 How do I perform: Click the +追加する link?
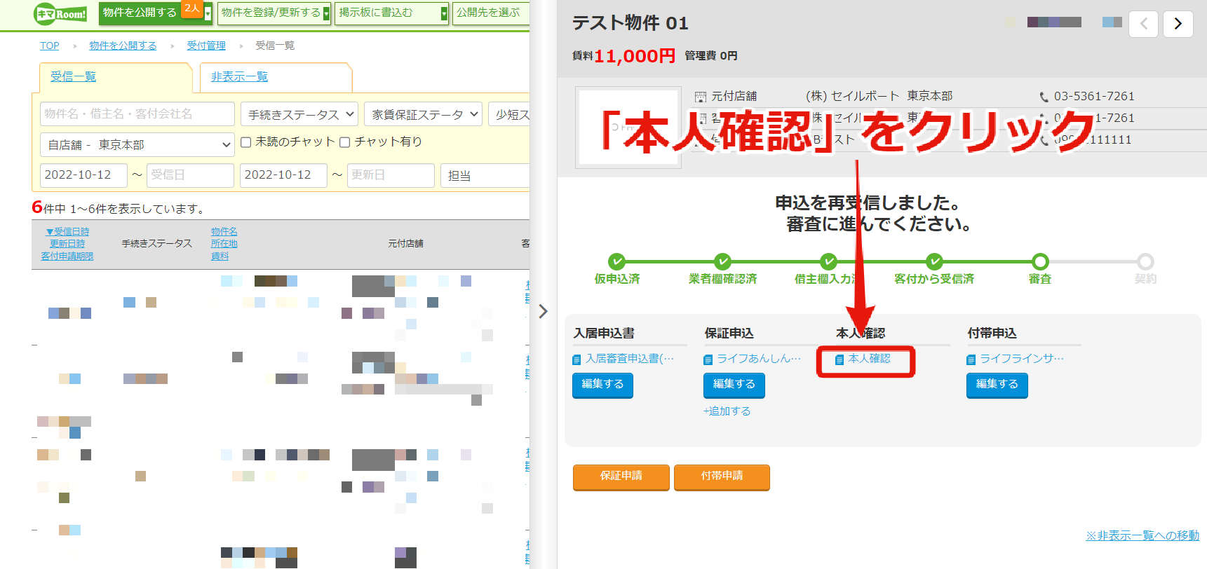click(x=727, y=411)
